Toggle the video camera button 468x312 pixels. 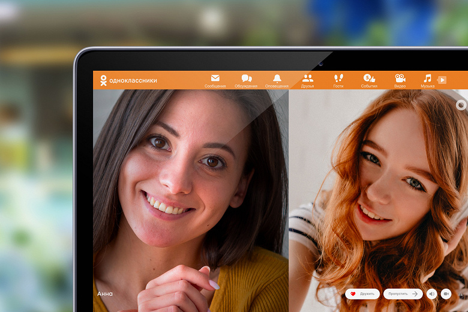446,294
